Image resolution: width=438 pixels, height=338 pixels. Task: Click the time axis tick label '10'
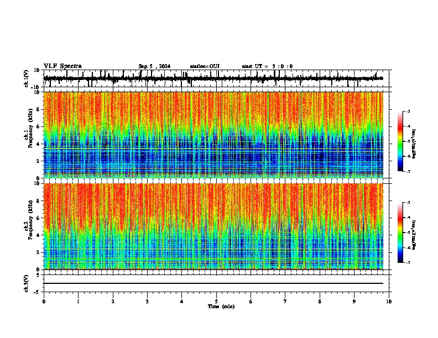point(389,302)
